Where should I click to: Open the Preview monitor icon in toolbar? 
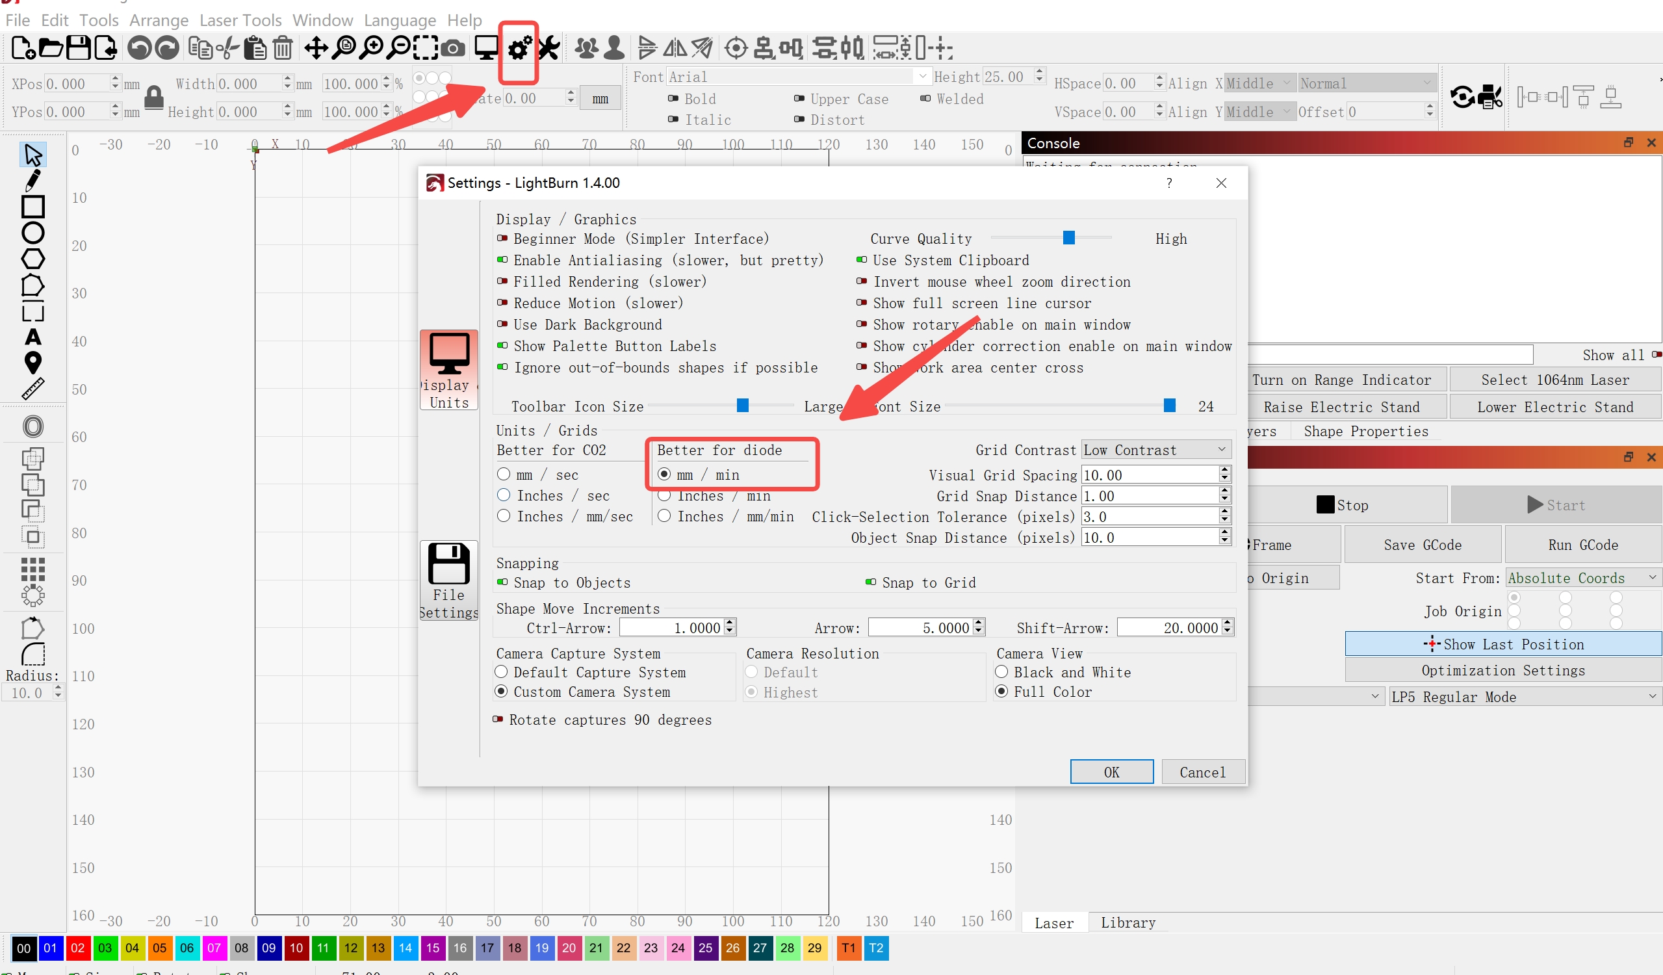coord(487,48)
